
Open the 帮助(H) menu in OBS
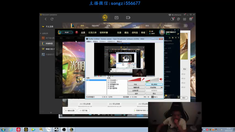[x=119, y=41]
